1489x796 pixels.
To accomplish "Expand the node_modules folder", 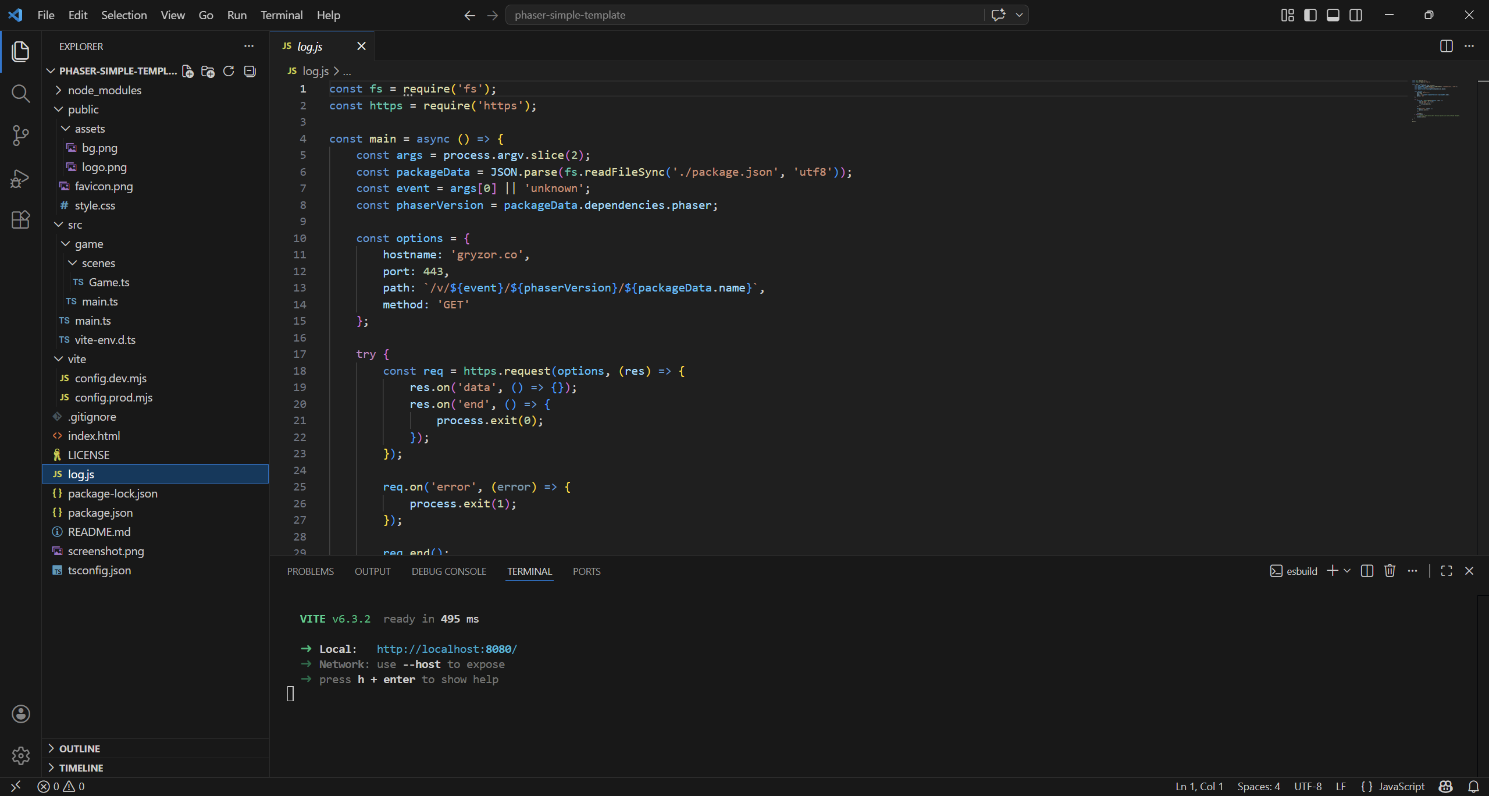I will click(104, 90).
